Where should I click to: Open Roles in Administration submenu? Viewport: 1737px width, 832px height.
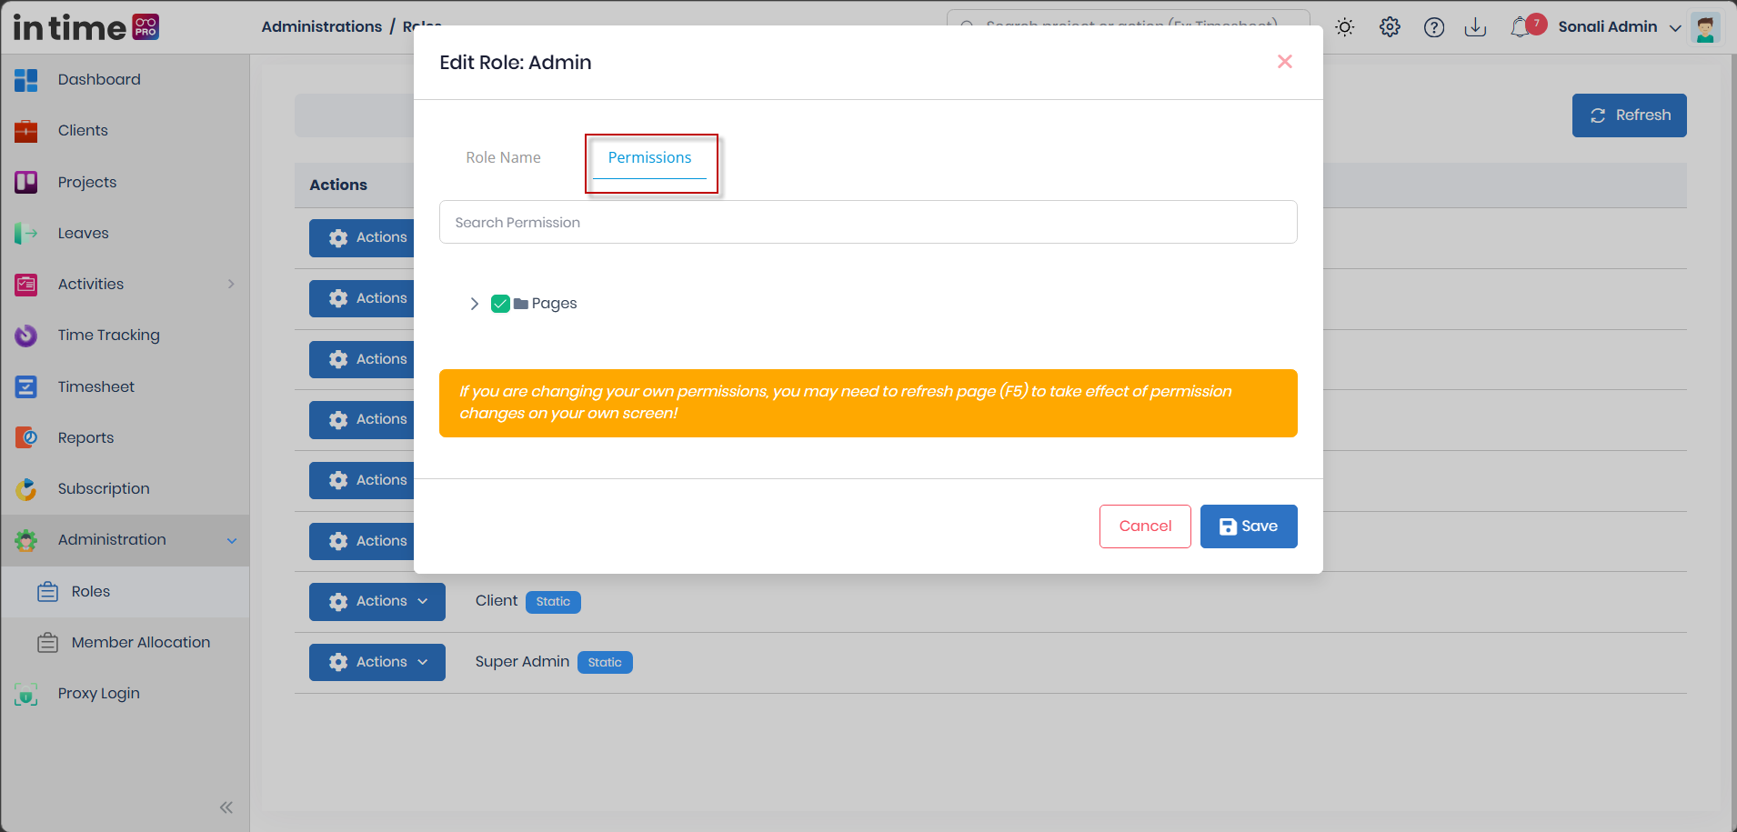91,592
